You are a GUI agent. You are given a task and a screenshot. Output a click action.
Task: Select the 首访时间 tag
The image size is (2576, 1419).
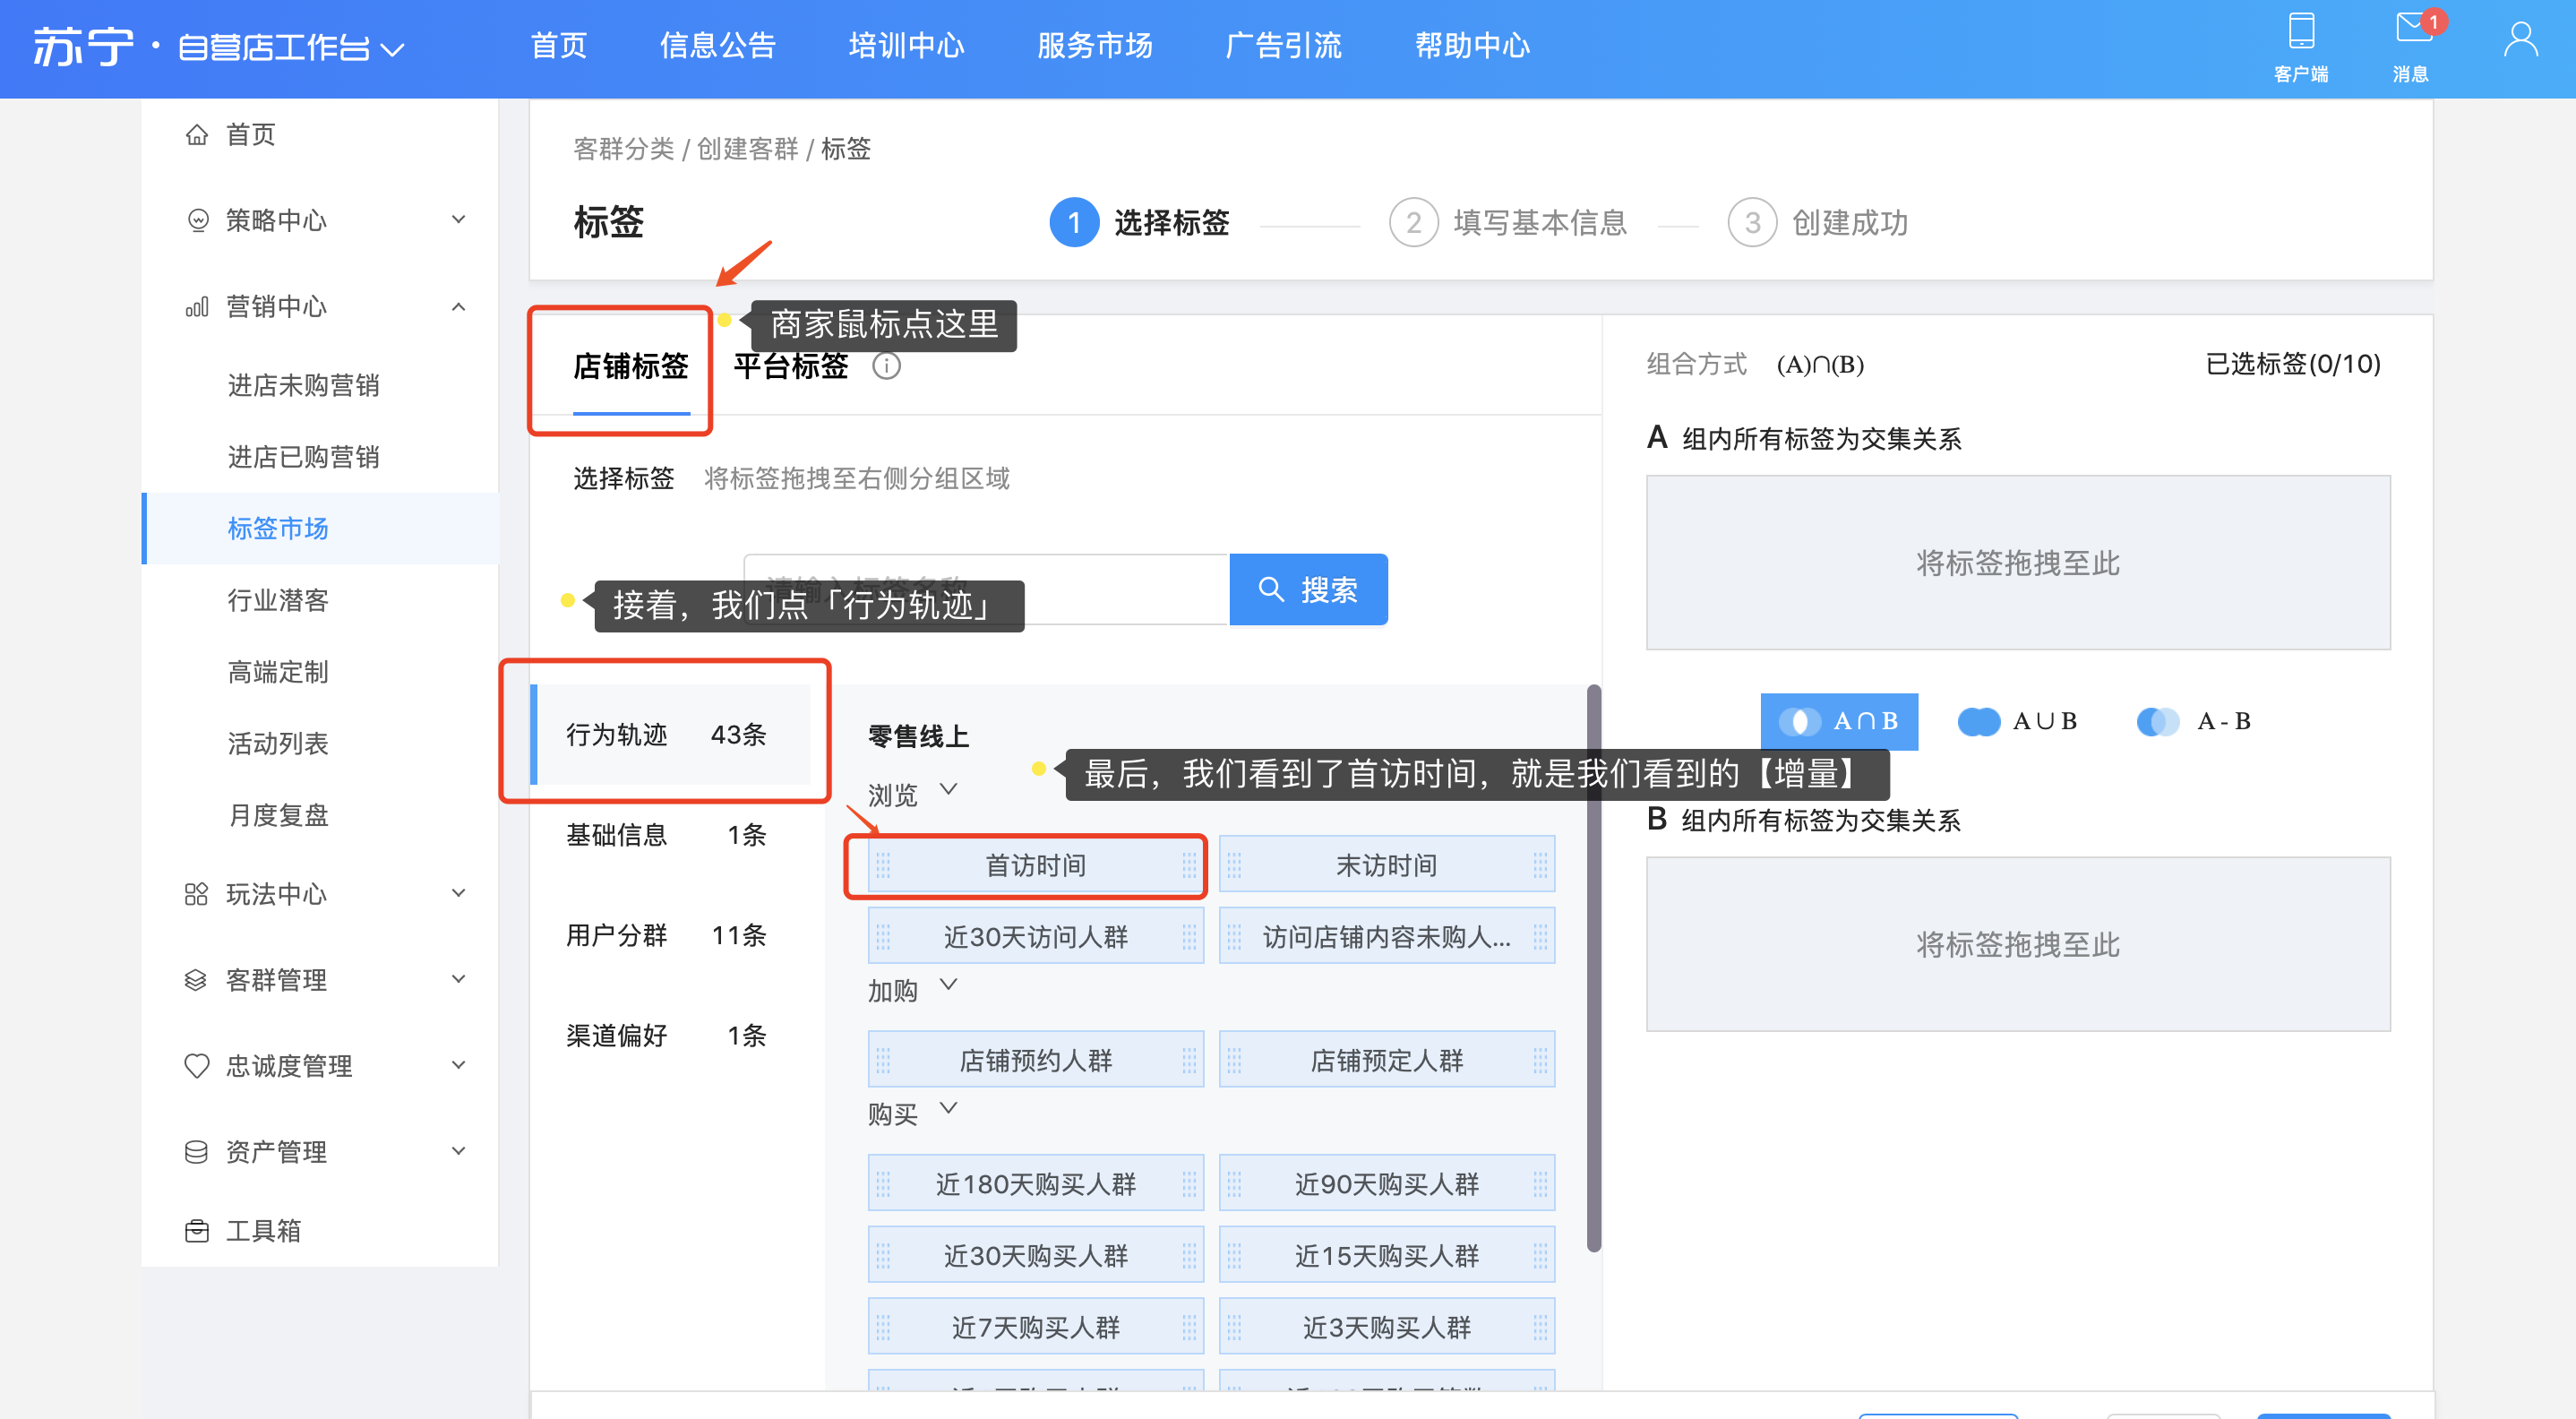tap(1035, 865)
